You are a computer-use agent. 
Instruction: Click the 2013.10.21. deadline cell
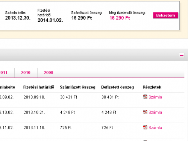(x=34, y=112)
